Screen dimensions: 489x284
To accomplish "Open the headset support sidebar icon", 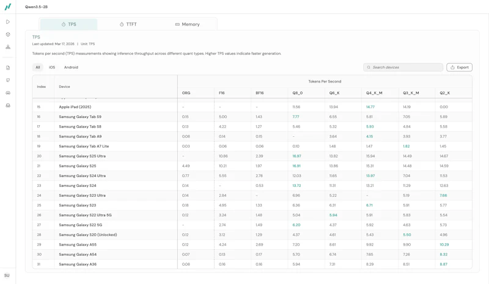I will click(x=8, y=106).
